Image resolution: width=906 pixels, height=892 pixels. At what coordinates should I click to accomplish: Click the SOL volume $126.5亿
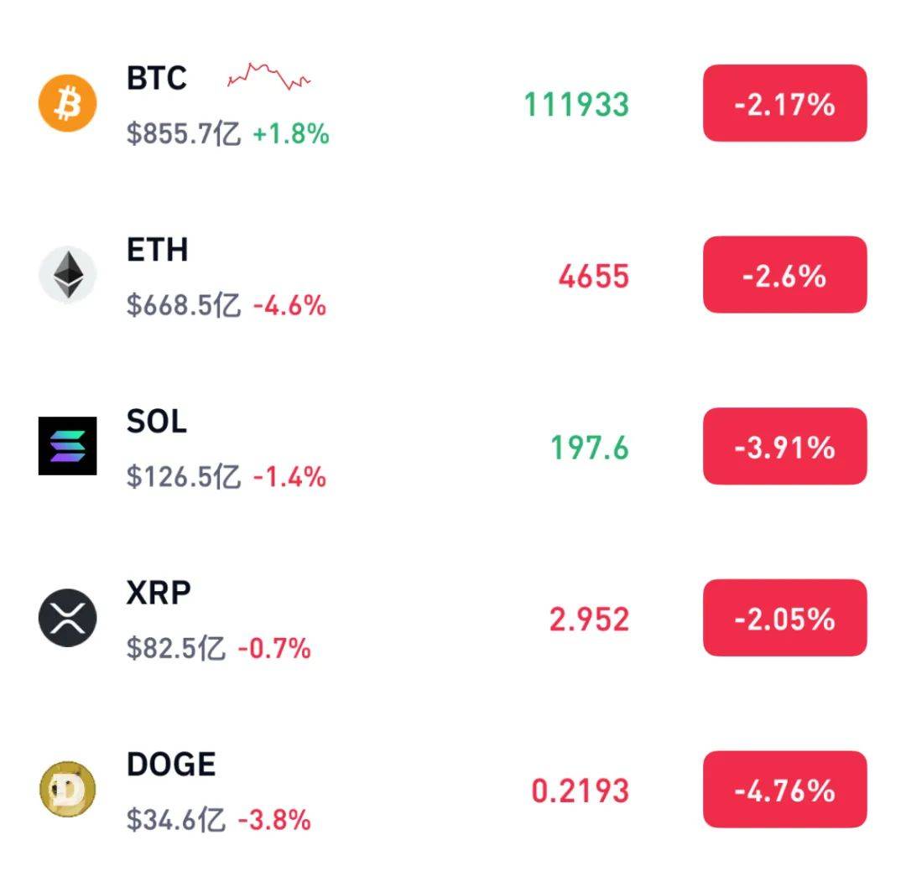coord(183,477)
